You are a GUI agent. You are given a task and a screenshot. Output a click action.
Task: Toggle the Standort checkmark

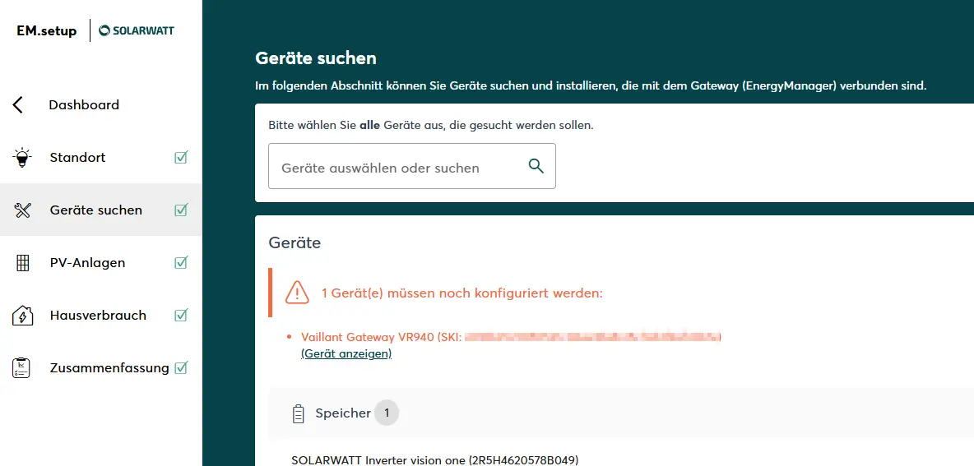(181, 157)
